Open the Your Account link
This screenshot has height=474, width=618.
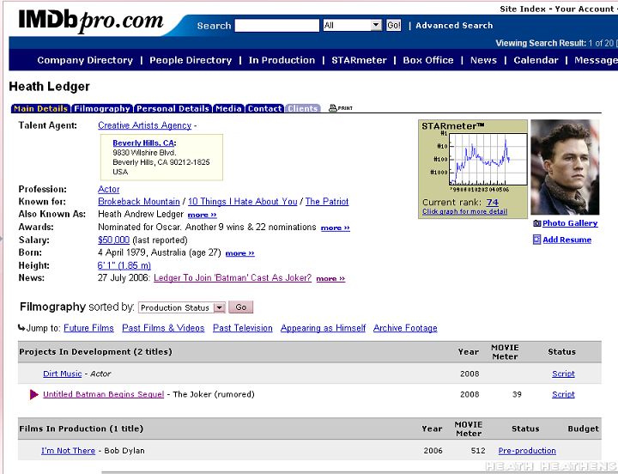(585, 9)
